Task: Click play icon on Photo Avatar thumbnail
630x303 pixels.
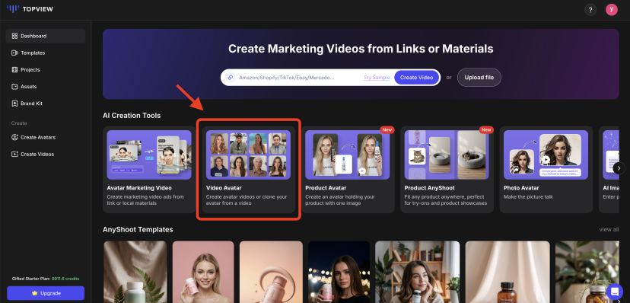Action: [546, 160]
